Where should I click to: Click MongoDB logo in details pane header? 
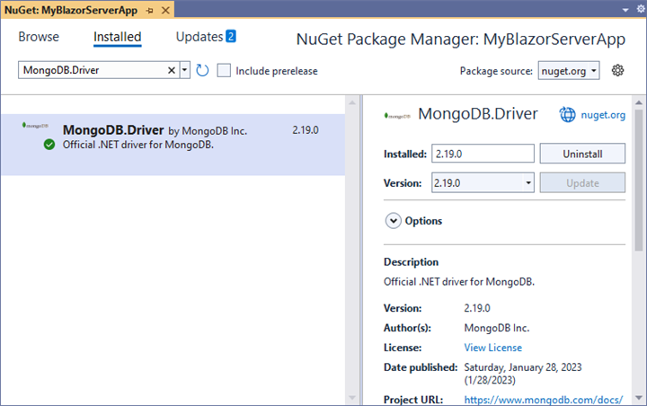(397, 116)
